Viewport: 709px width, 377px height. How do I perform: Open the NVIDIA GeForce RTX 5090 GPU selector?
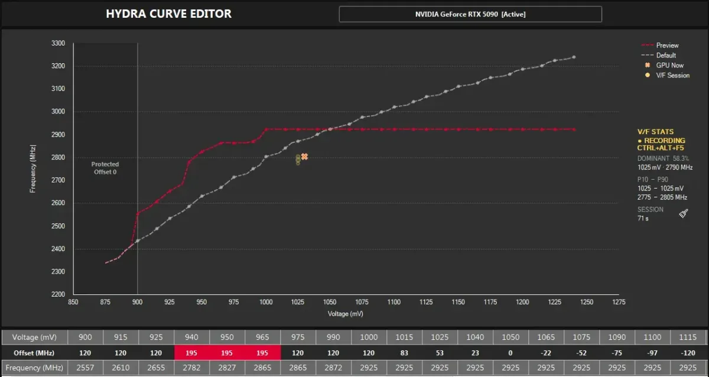[x=470, y=14]
